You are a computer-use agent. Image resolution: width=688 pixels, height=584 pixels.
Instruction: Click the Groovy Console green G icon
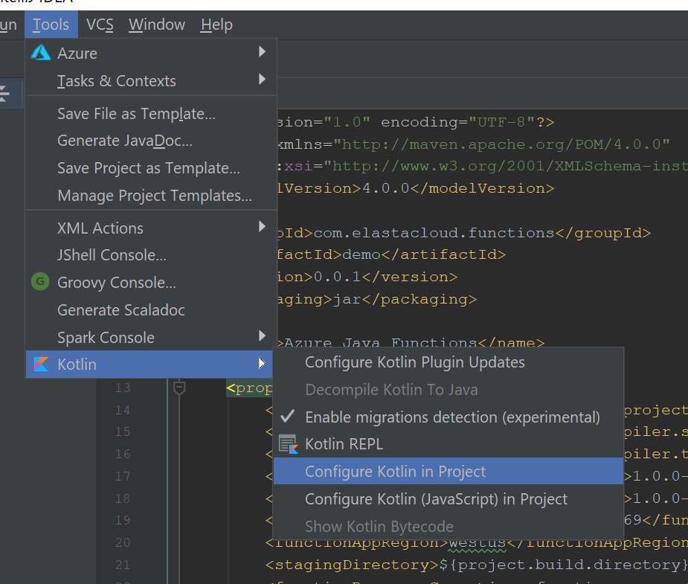click(40, 282)
